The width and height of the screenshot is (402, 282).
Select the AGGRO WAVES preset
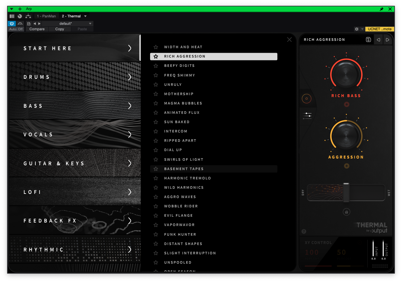(x=214, y=197)
